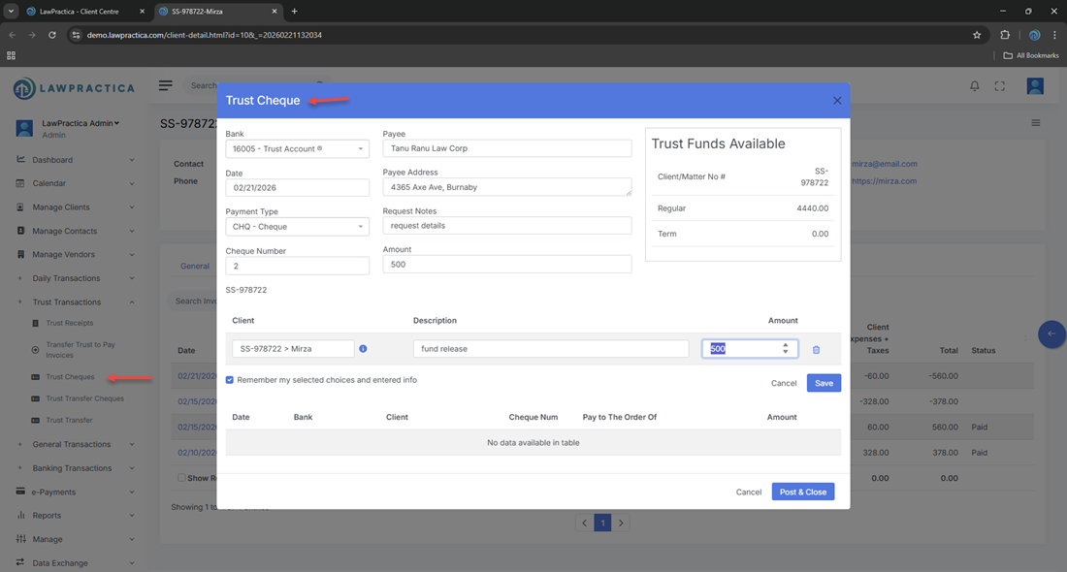
Task: Open Trust Receipts in the sidebar
Action: tap(70, 323)
